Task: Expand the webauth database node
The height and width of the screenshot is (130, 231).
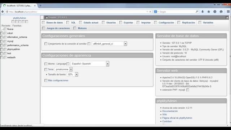Action: pyautogui.click(x=2, y=57)
